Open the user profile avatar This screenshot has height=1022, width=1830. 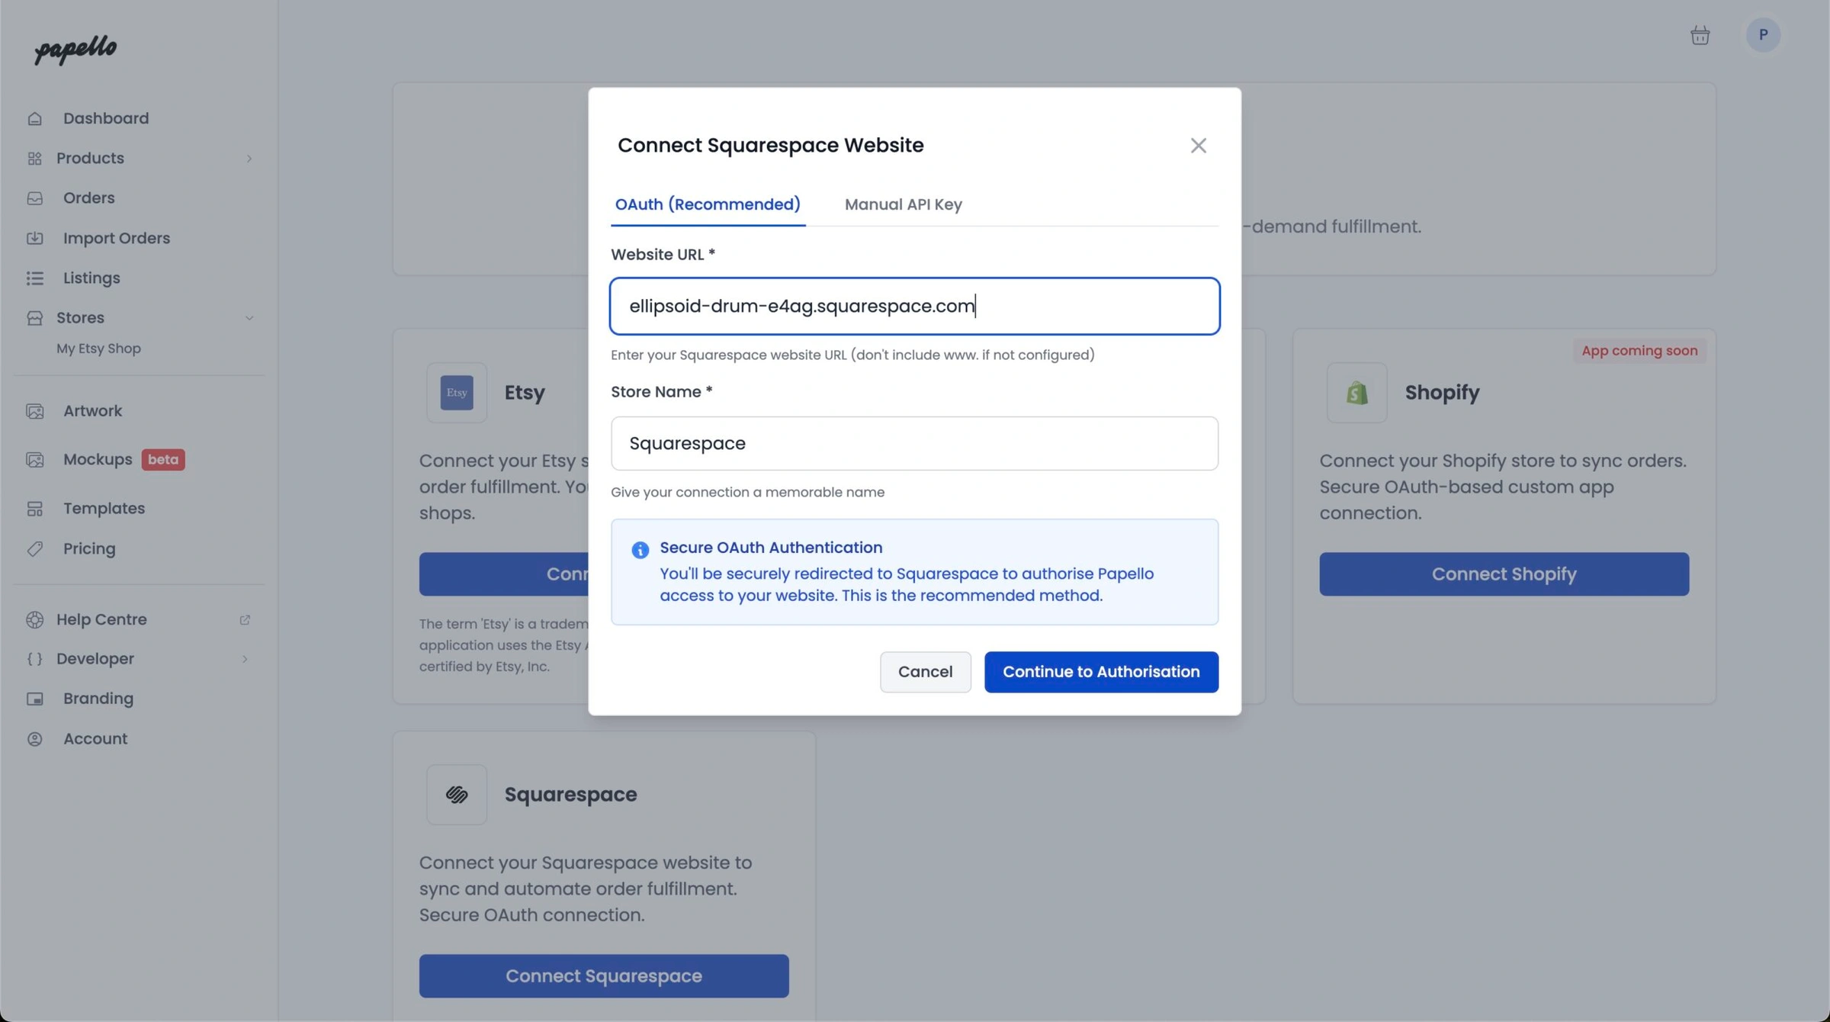click(x=1762, y=35)
